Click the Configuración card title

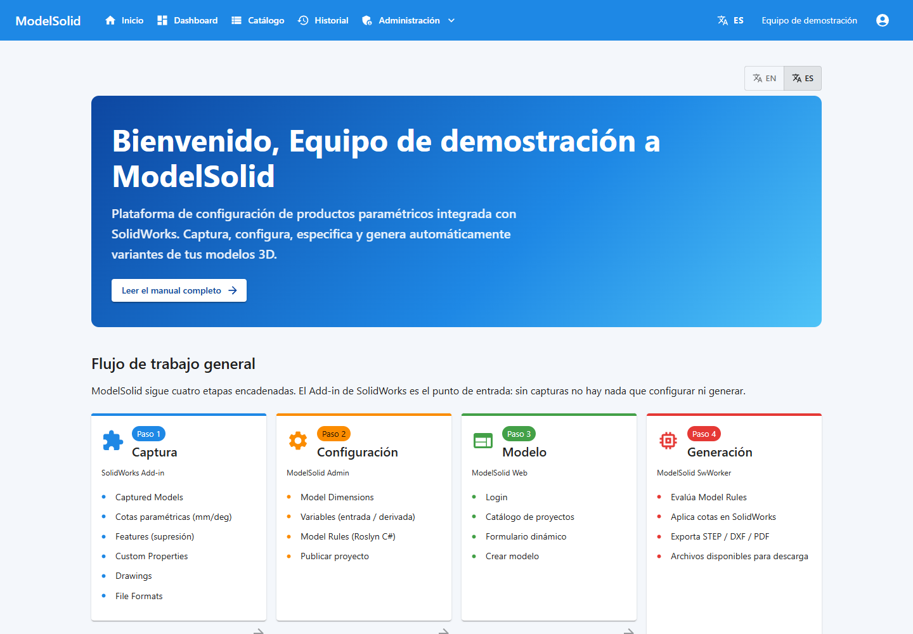click(358, 452)
